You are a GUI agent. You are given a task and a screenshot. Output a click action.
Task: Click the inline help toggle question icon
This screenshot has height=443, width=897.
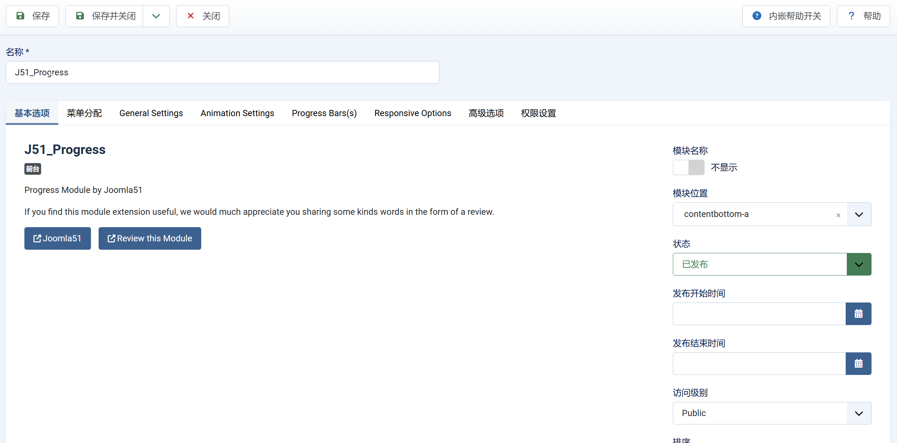[x=757, y=16]
